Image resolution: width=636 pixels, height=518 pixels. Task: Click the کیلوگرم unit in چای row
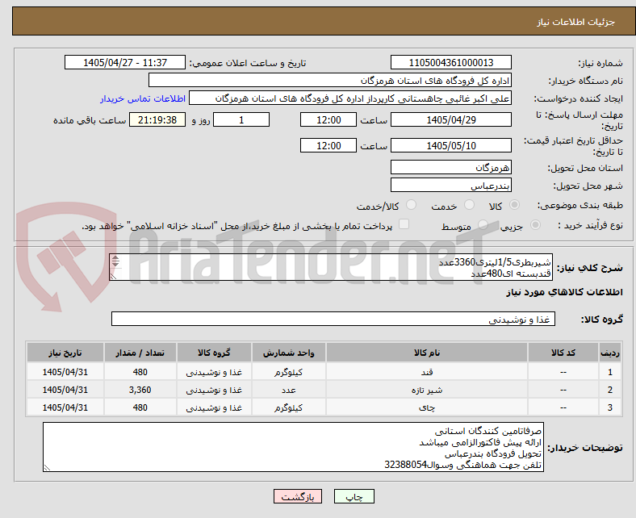tap(288, 407)
